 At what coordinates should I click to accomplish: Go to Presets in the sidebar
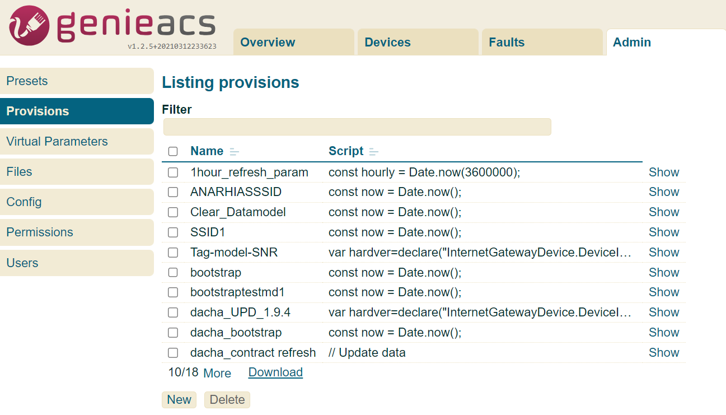pyautogui.click(x=77, y=81)
